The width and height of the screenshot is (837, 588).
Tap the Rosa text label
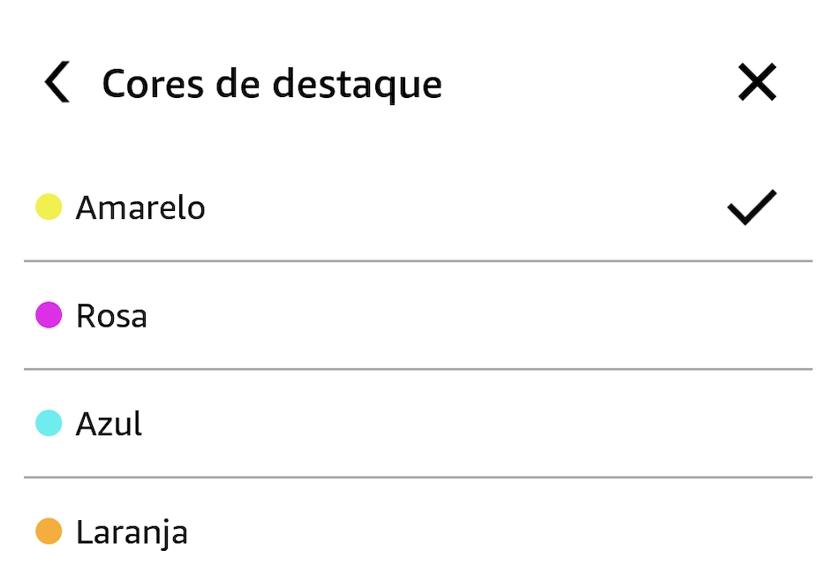[x=112, y=315]
